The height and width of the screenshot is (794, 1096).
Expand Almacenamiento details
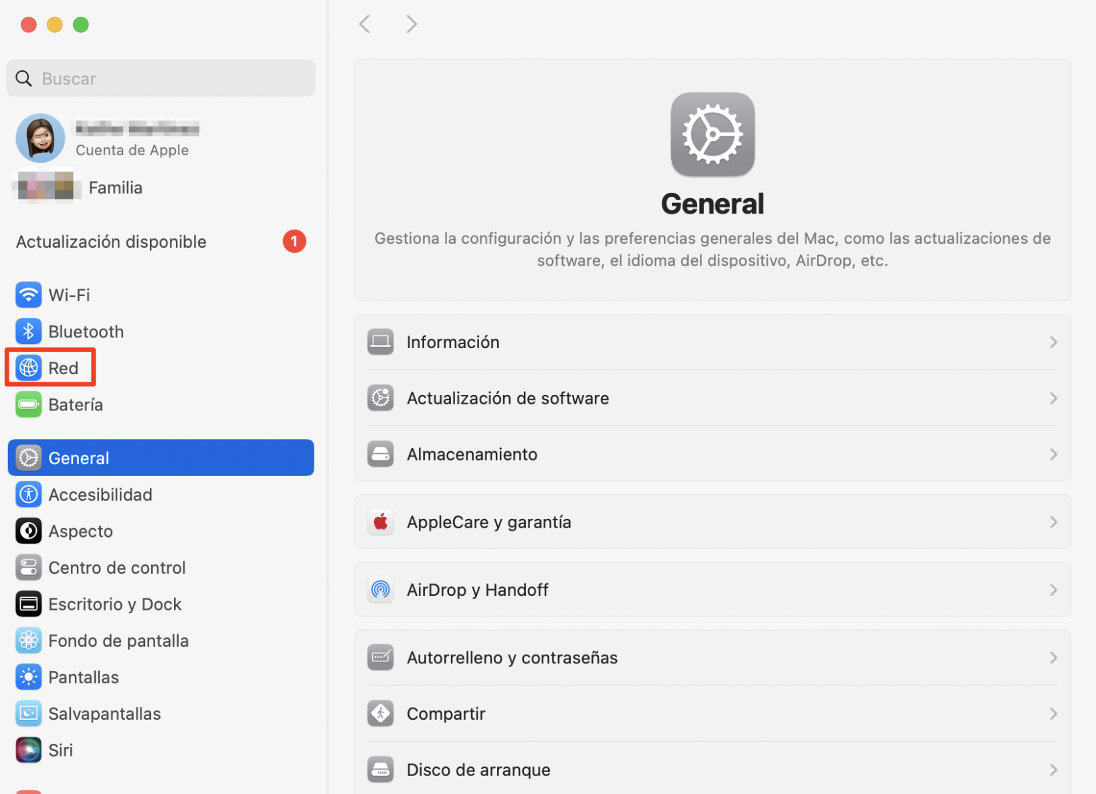[1053, 454]
